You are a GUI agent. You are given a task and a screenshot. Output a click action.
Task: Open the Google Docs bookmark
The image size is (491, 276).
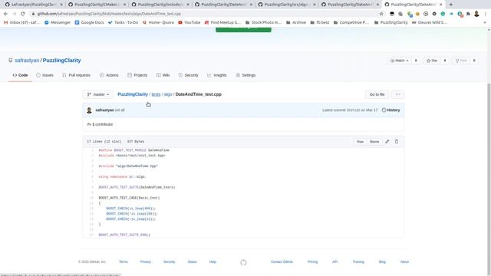click(89, 22)
